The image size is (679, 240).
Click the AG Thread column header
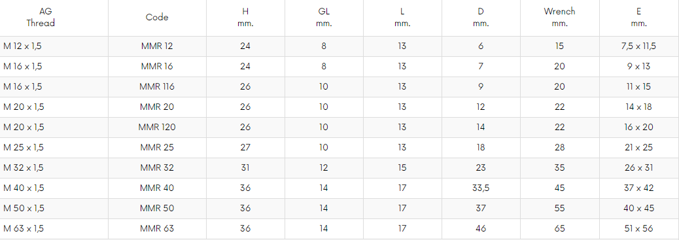[41, 18]
